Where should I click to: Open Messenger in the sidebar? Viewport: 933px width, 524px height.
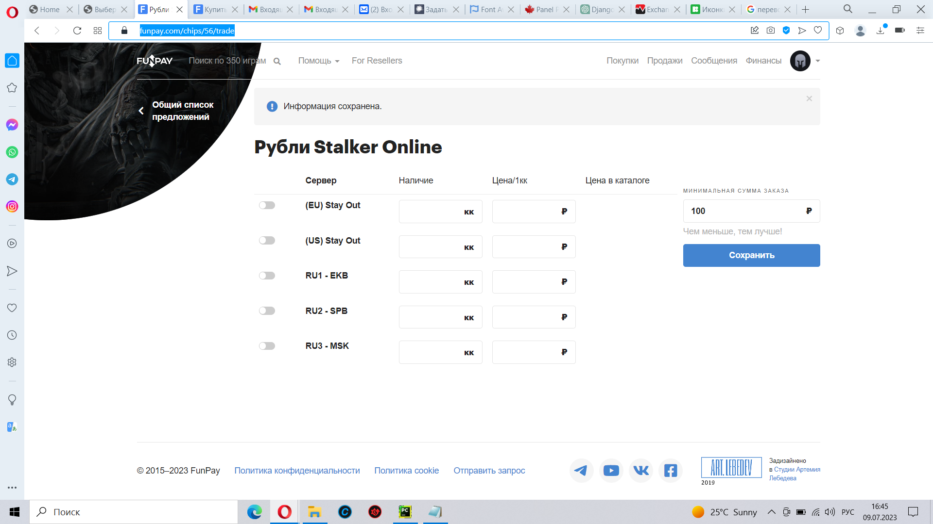[12, 125]
